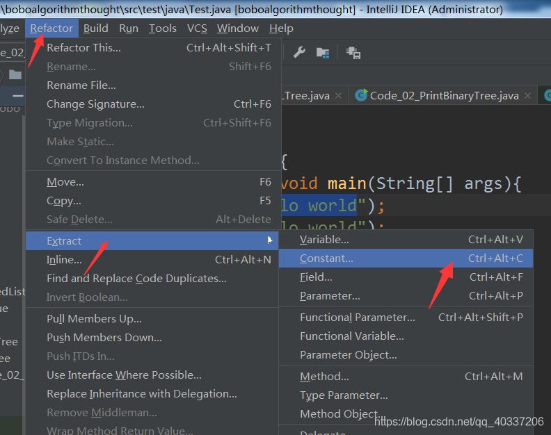Screen dimensions: 551x435
Task: Open Project Structure folder icon in toolbar
Action: [x=323, y=53]
